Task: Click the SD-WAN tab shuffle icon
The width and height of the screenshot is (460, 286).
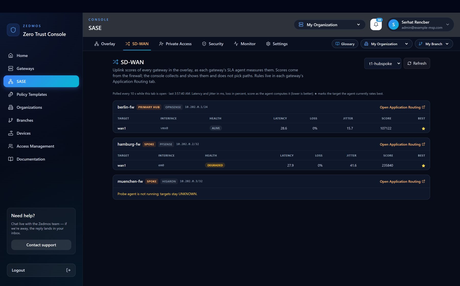Action: tap(128, 44)
